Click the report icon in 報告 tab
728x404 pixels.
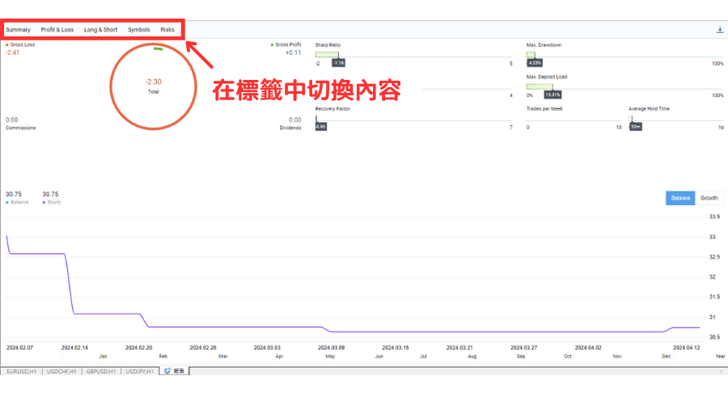(x=167, y=371)
